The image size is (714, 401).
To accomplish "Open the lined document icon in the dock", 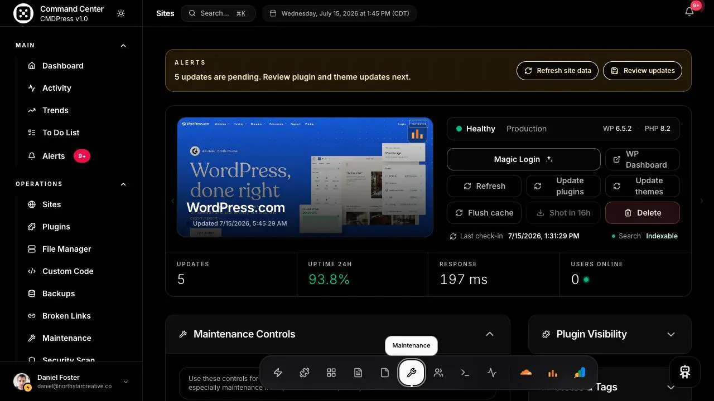I will tap(358, 373).
